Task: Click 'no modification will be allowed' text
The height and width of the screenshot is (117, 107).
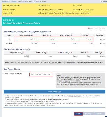Action: pos(57,100)
